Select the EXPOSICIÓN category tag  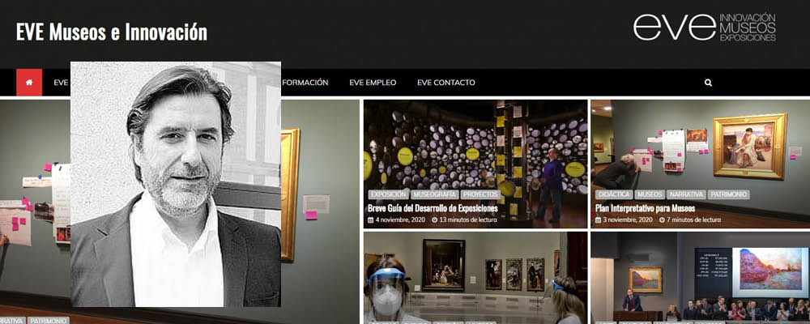389,195
